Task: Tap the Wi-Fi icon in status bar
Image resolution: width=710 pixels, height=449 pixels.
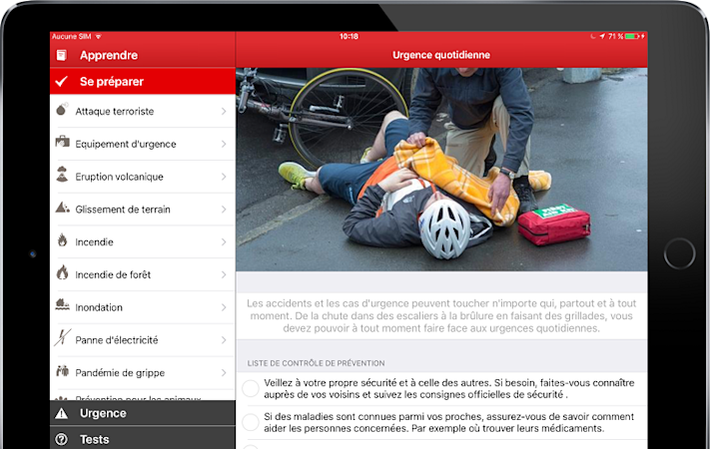Action: (x=98, y=36)
